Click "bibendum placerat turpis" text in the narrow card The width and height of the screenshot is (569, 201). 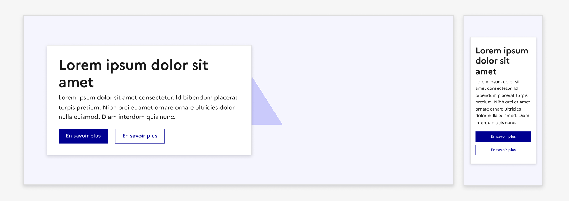pyautogui.click(x=501, y=95)
